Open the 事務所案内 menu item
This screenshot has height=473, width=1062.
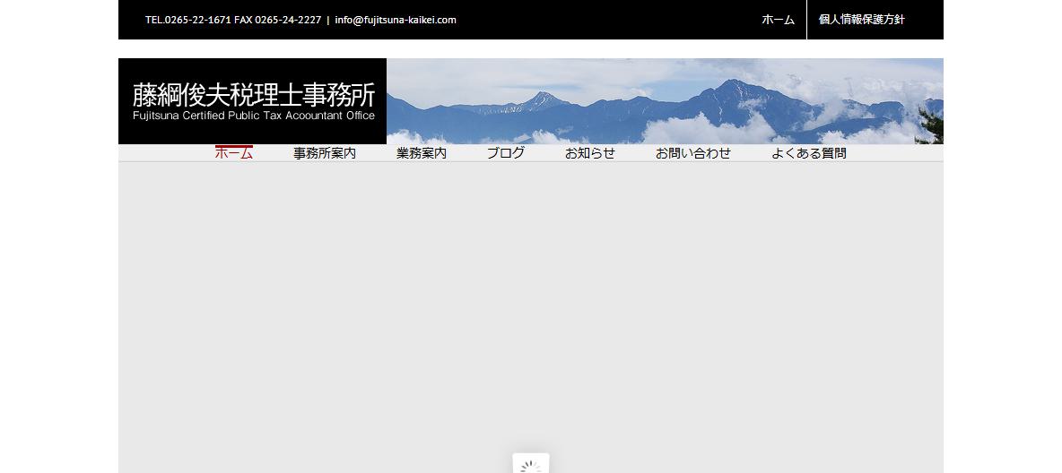[325, 153]
